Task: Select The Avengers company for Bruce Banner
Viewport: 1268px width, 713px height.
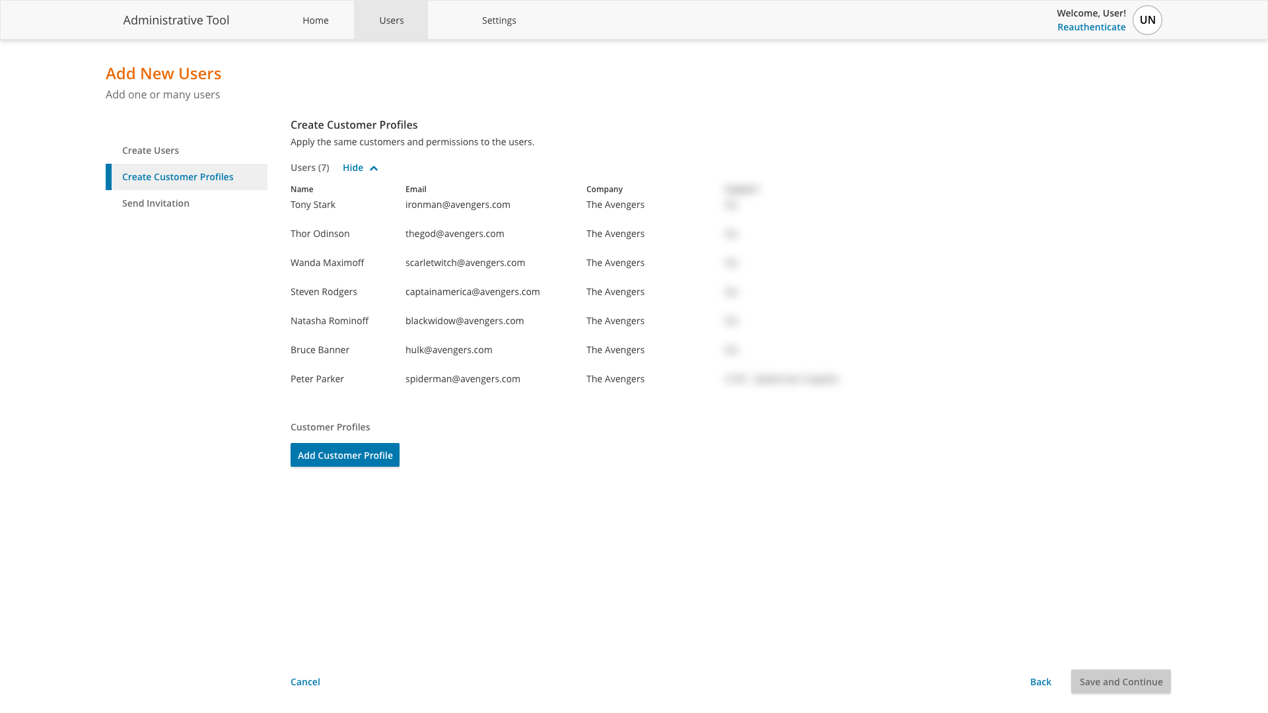Action: click(x=615, y=349)
